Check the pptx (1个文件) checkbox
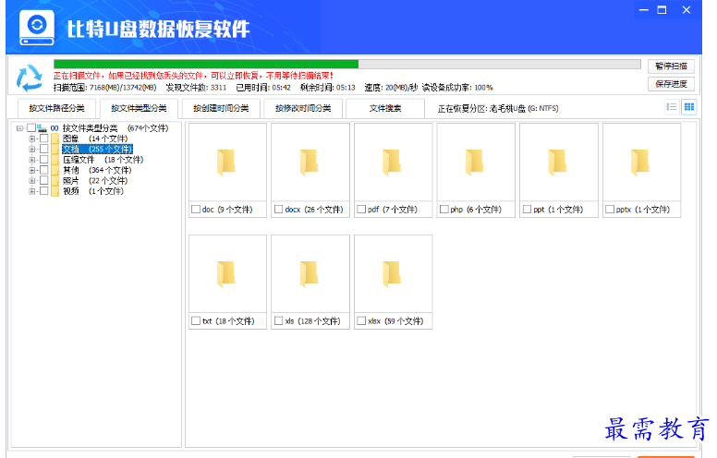This screenshot has height=458, width=717. (610, 210)
